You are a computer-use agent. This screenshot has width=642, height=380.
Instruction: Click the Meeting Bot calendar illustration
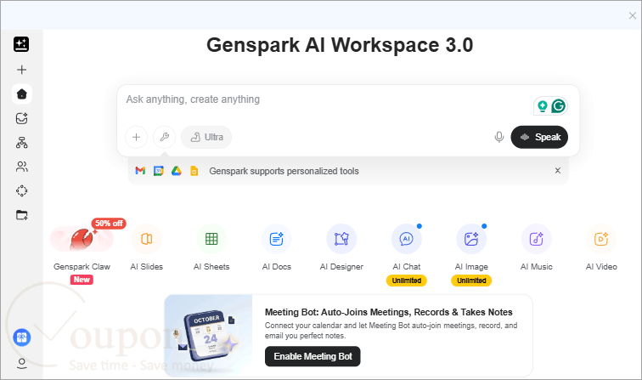[x=208, y=335]
